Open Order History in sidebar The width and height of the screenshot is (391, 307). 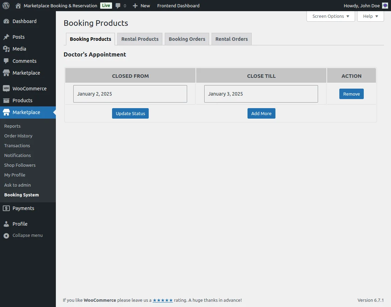click(18, 136)
